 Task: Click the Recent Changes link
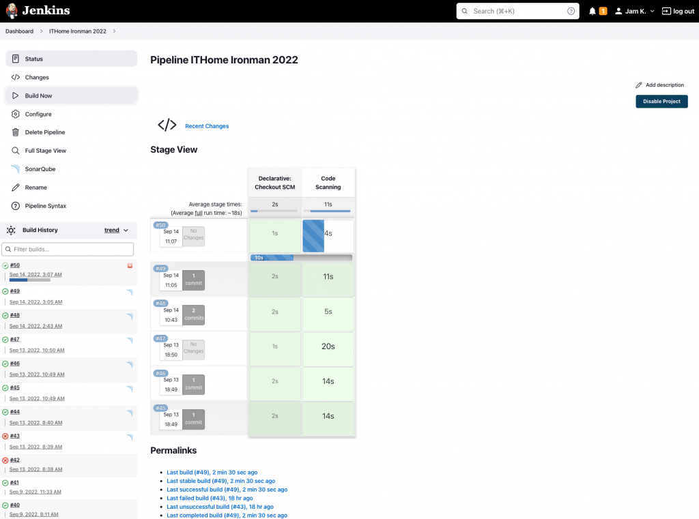click(x=207, y=126)
